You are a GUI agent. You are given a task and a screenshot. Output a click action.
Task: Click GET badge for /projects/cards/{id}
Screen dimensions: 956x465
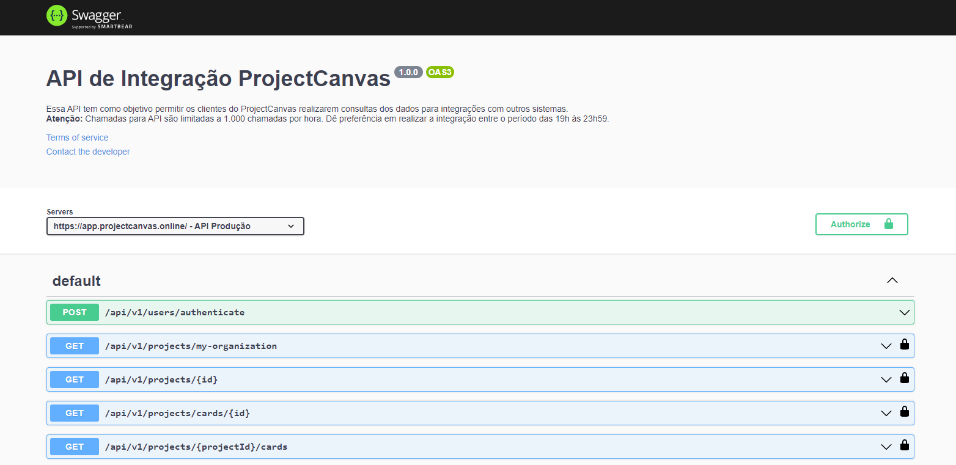(x=75, y=413)
